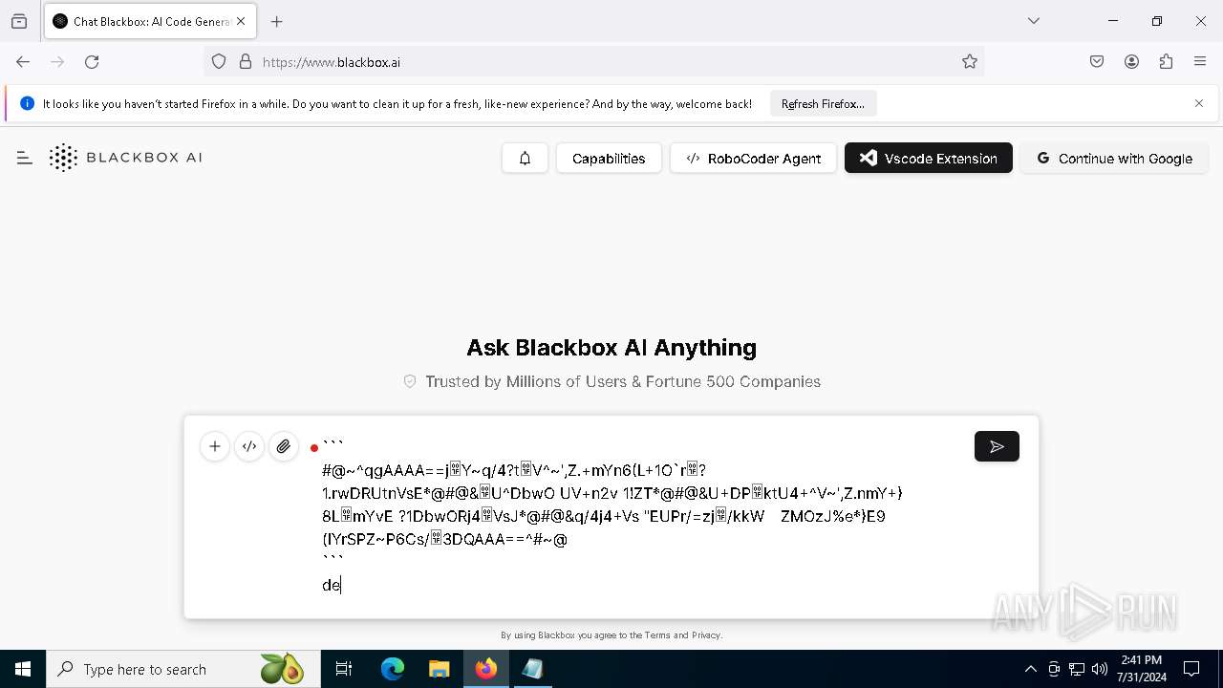Open Save to Pocket
The width and height of the screenshot is (1223, 688).
tap(1097, 62)
